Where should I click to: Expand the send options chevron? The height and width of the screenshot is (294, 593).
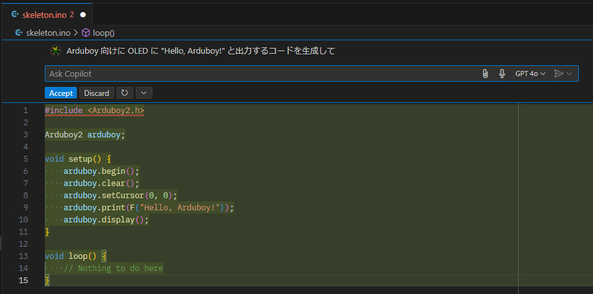point(569,73)
